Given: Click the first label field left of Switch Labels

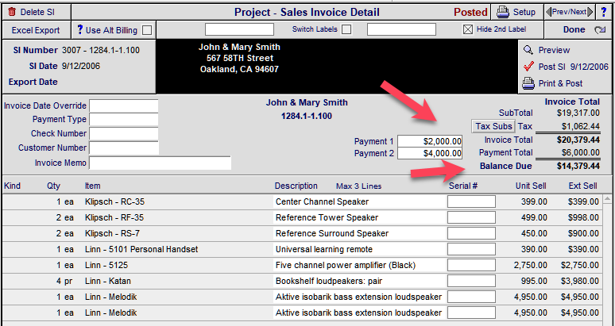Looking at the screenshot, I should (x=239, y=29).
